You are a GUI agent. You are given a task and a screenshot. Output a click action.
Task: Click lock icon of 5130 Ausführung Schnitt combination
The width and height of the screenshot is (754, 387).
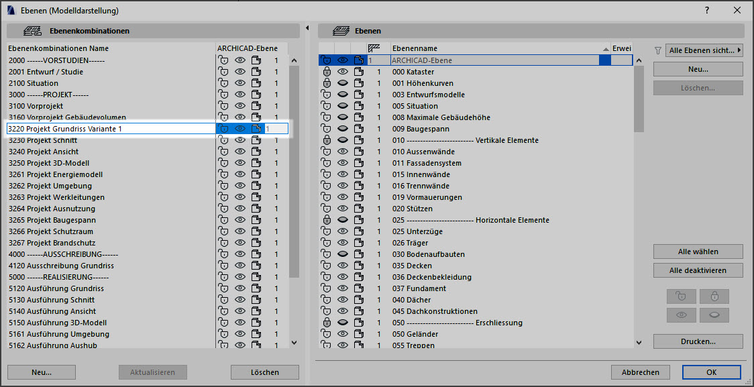tap(223, 300)
